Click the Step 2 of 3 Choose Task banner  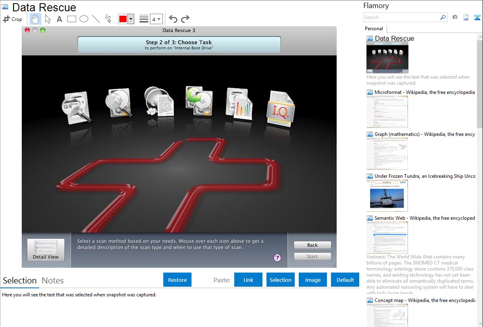[179, 44]
